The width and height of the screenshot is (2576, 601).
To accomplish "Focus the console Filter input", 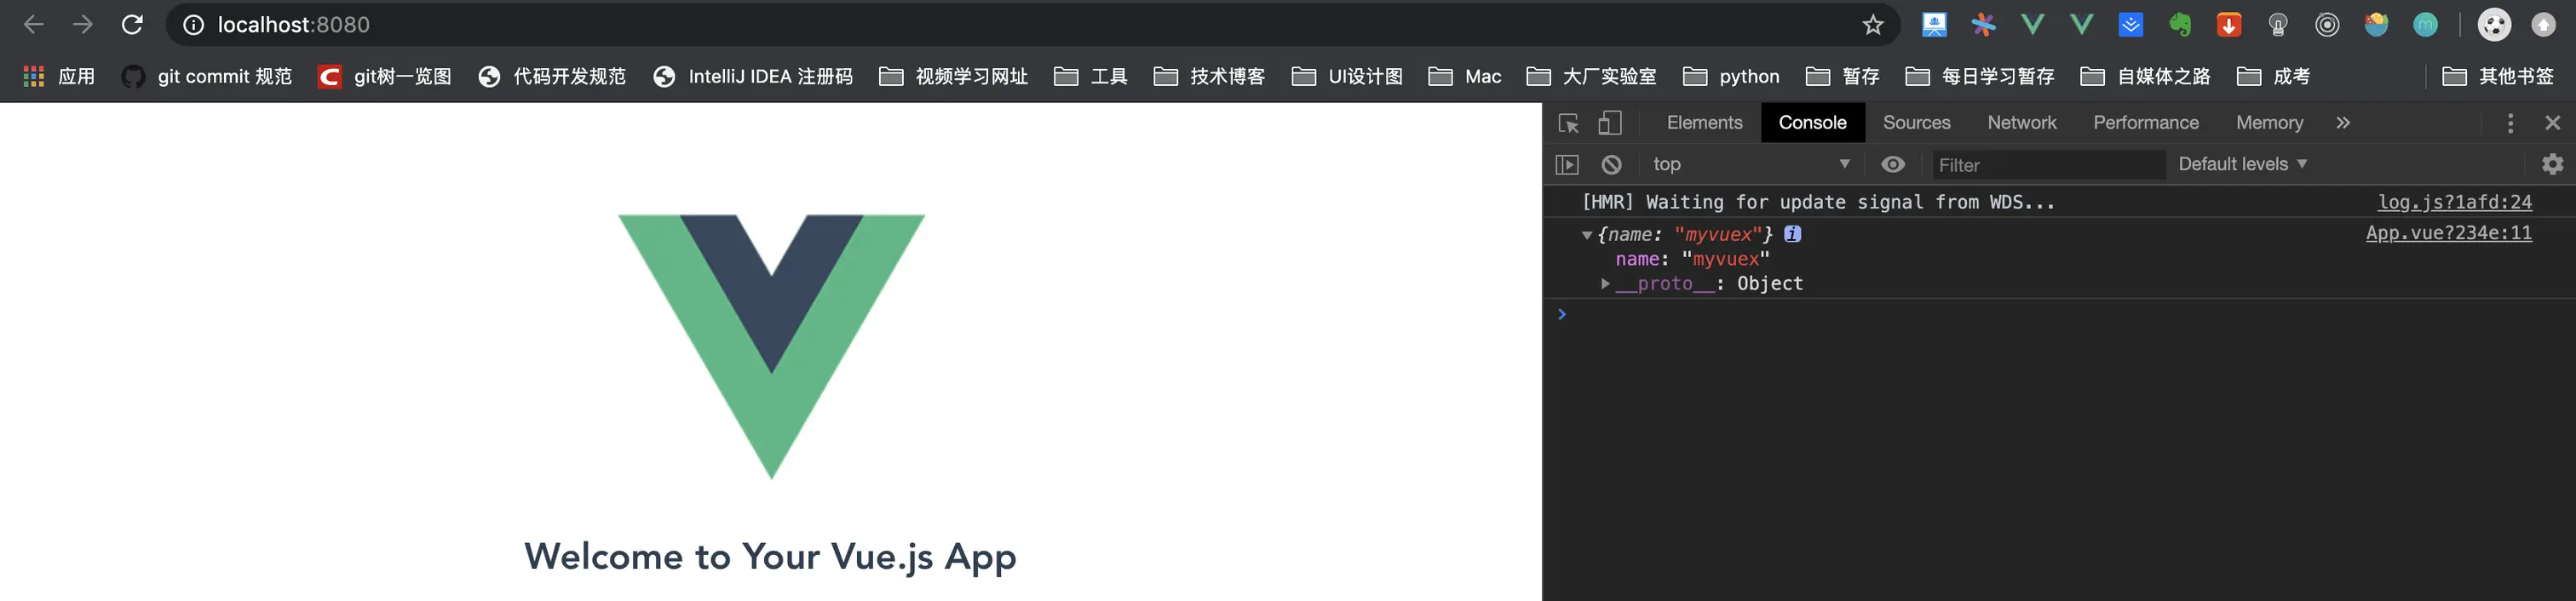I will (2048, 165).
